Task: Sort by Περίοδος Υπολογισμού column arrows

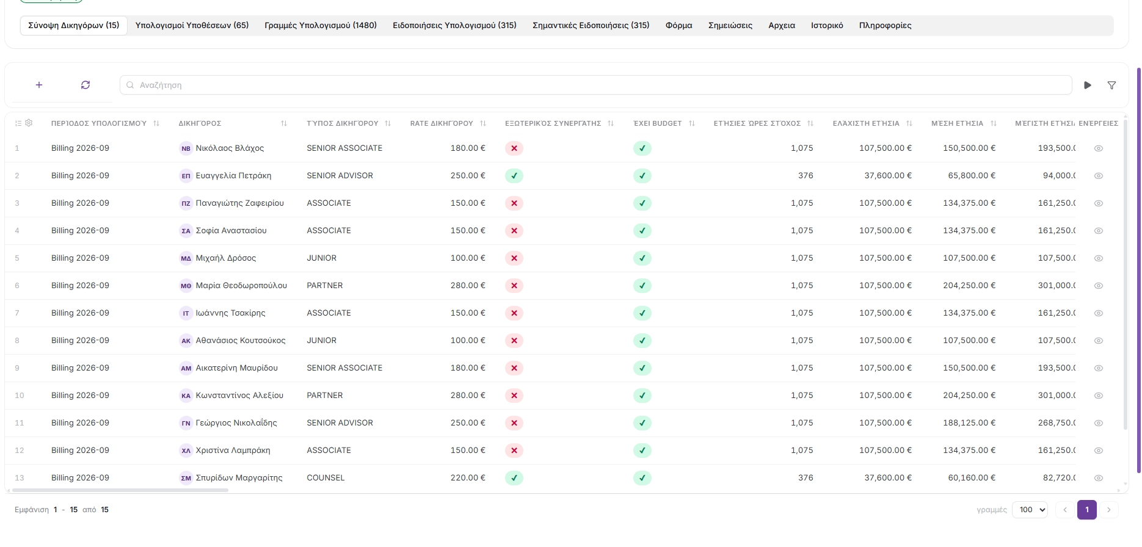Action: tap(156, 123)
